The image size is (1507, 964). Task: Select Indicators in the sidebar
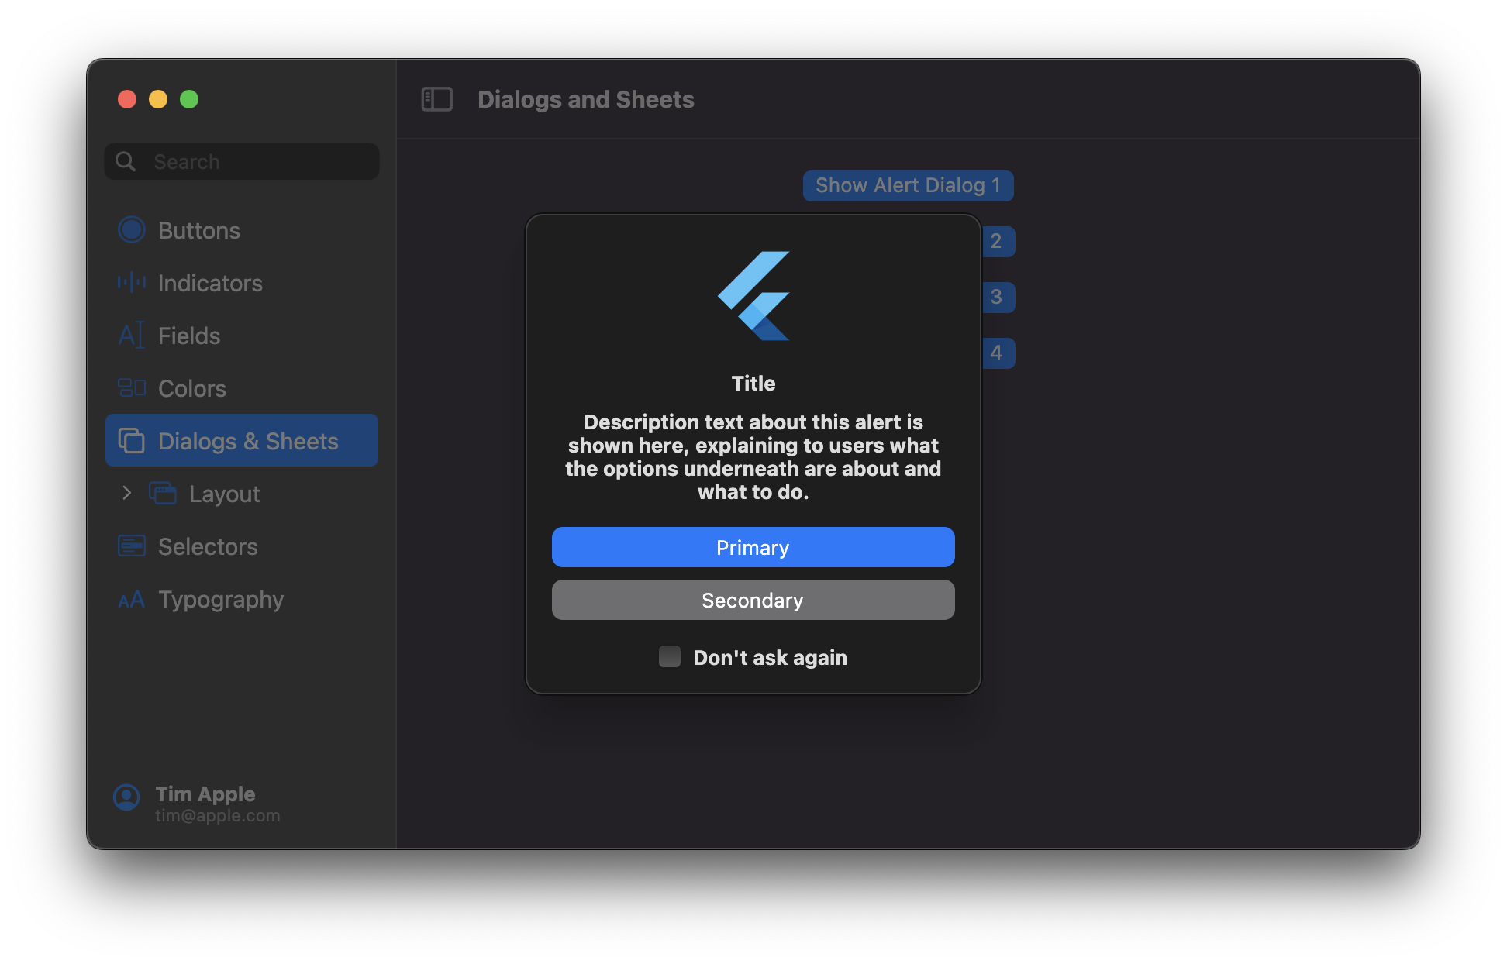point(210,283)
